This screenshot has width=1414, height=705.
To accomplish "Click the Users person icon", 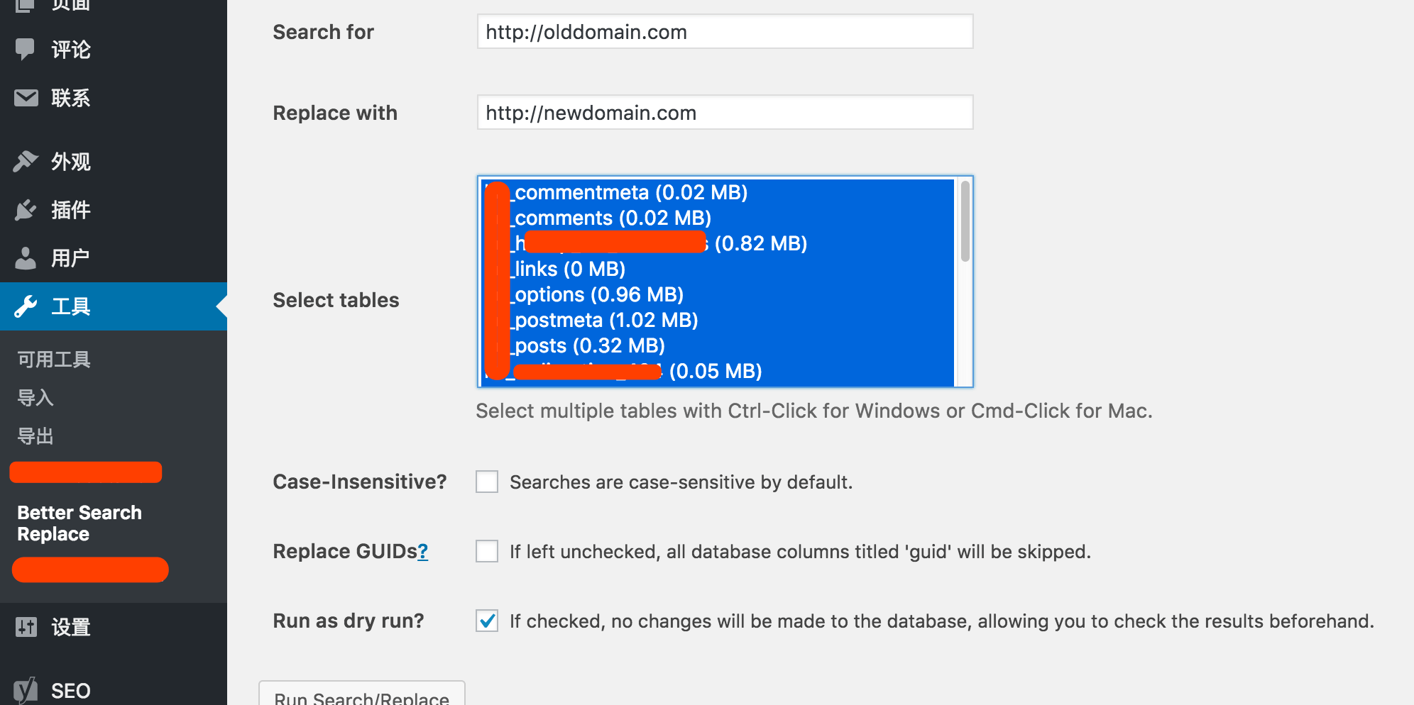I will 26,258.
